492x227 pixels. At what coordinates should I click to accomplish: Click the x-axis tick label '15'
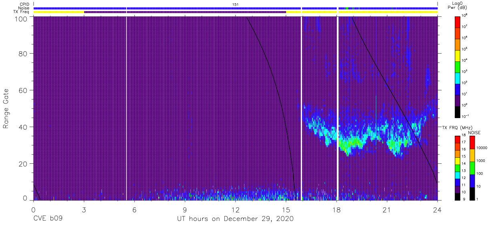(286, 209)
